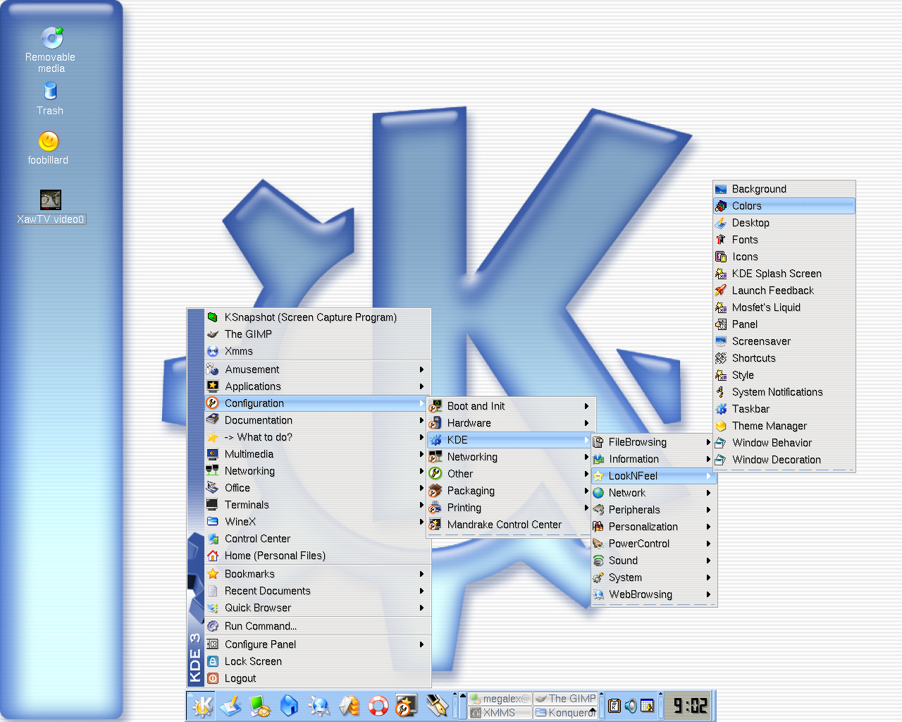Open Fonts settings entry
The width and height of the screenshot is (902, 722).
pos(784,240)
